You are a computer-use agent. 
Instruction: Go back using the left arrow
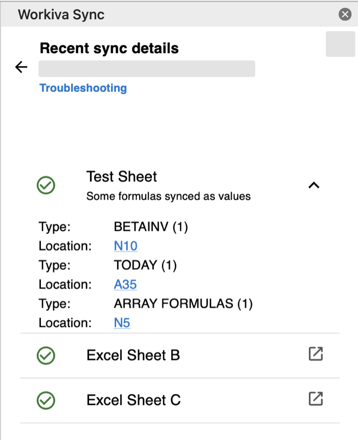coord(21,68)
